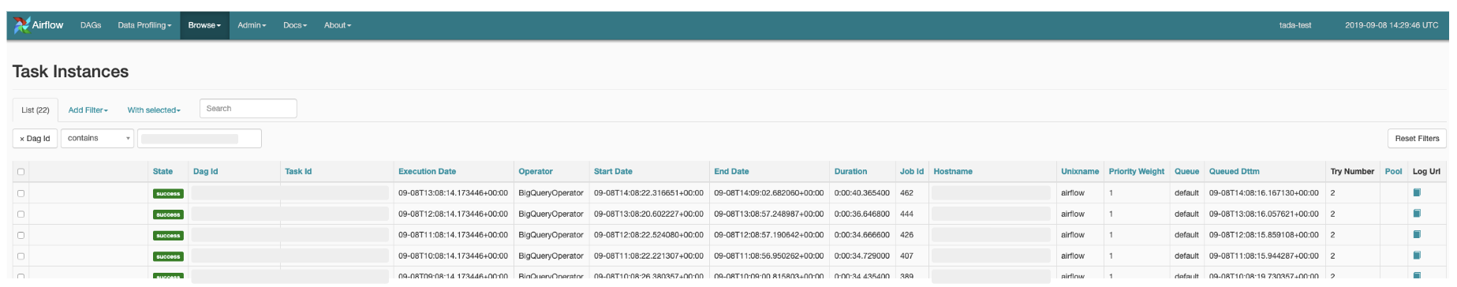Click the Reset Filters button

tap(1417, 138)
